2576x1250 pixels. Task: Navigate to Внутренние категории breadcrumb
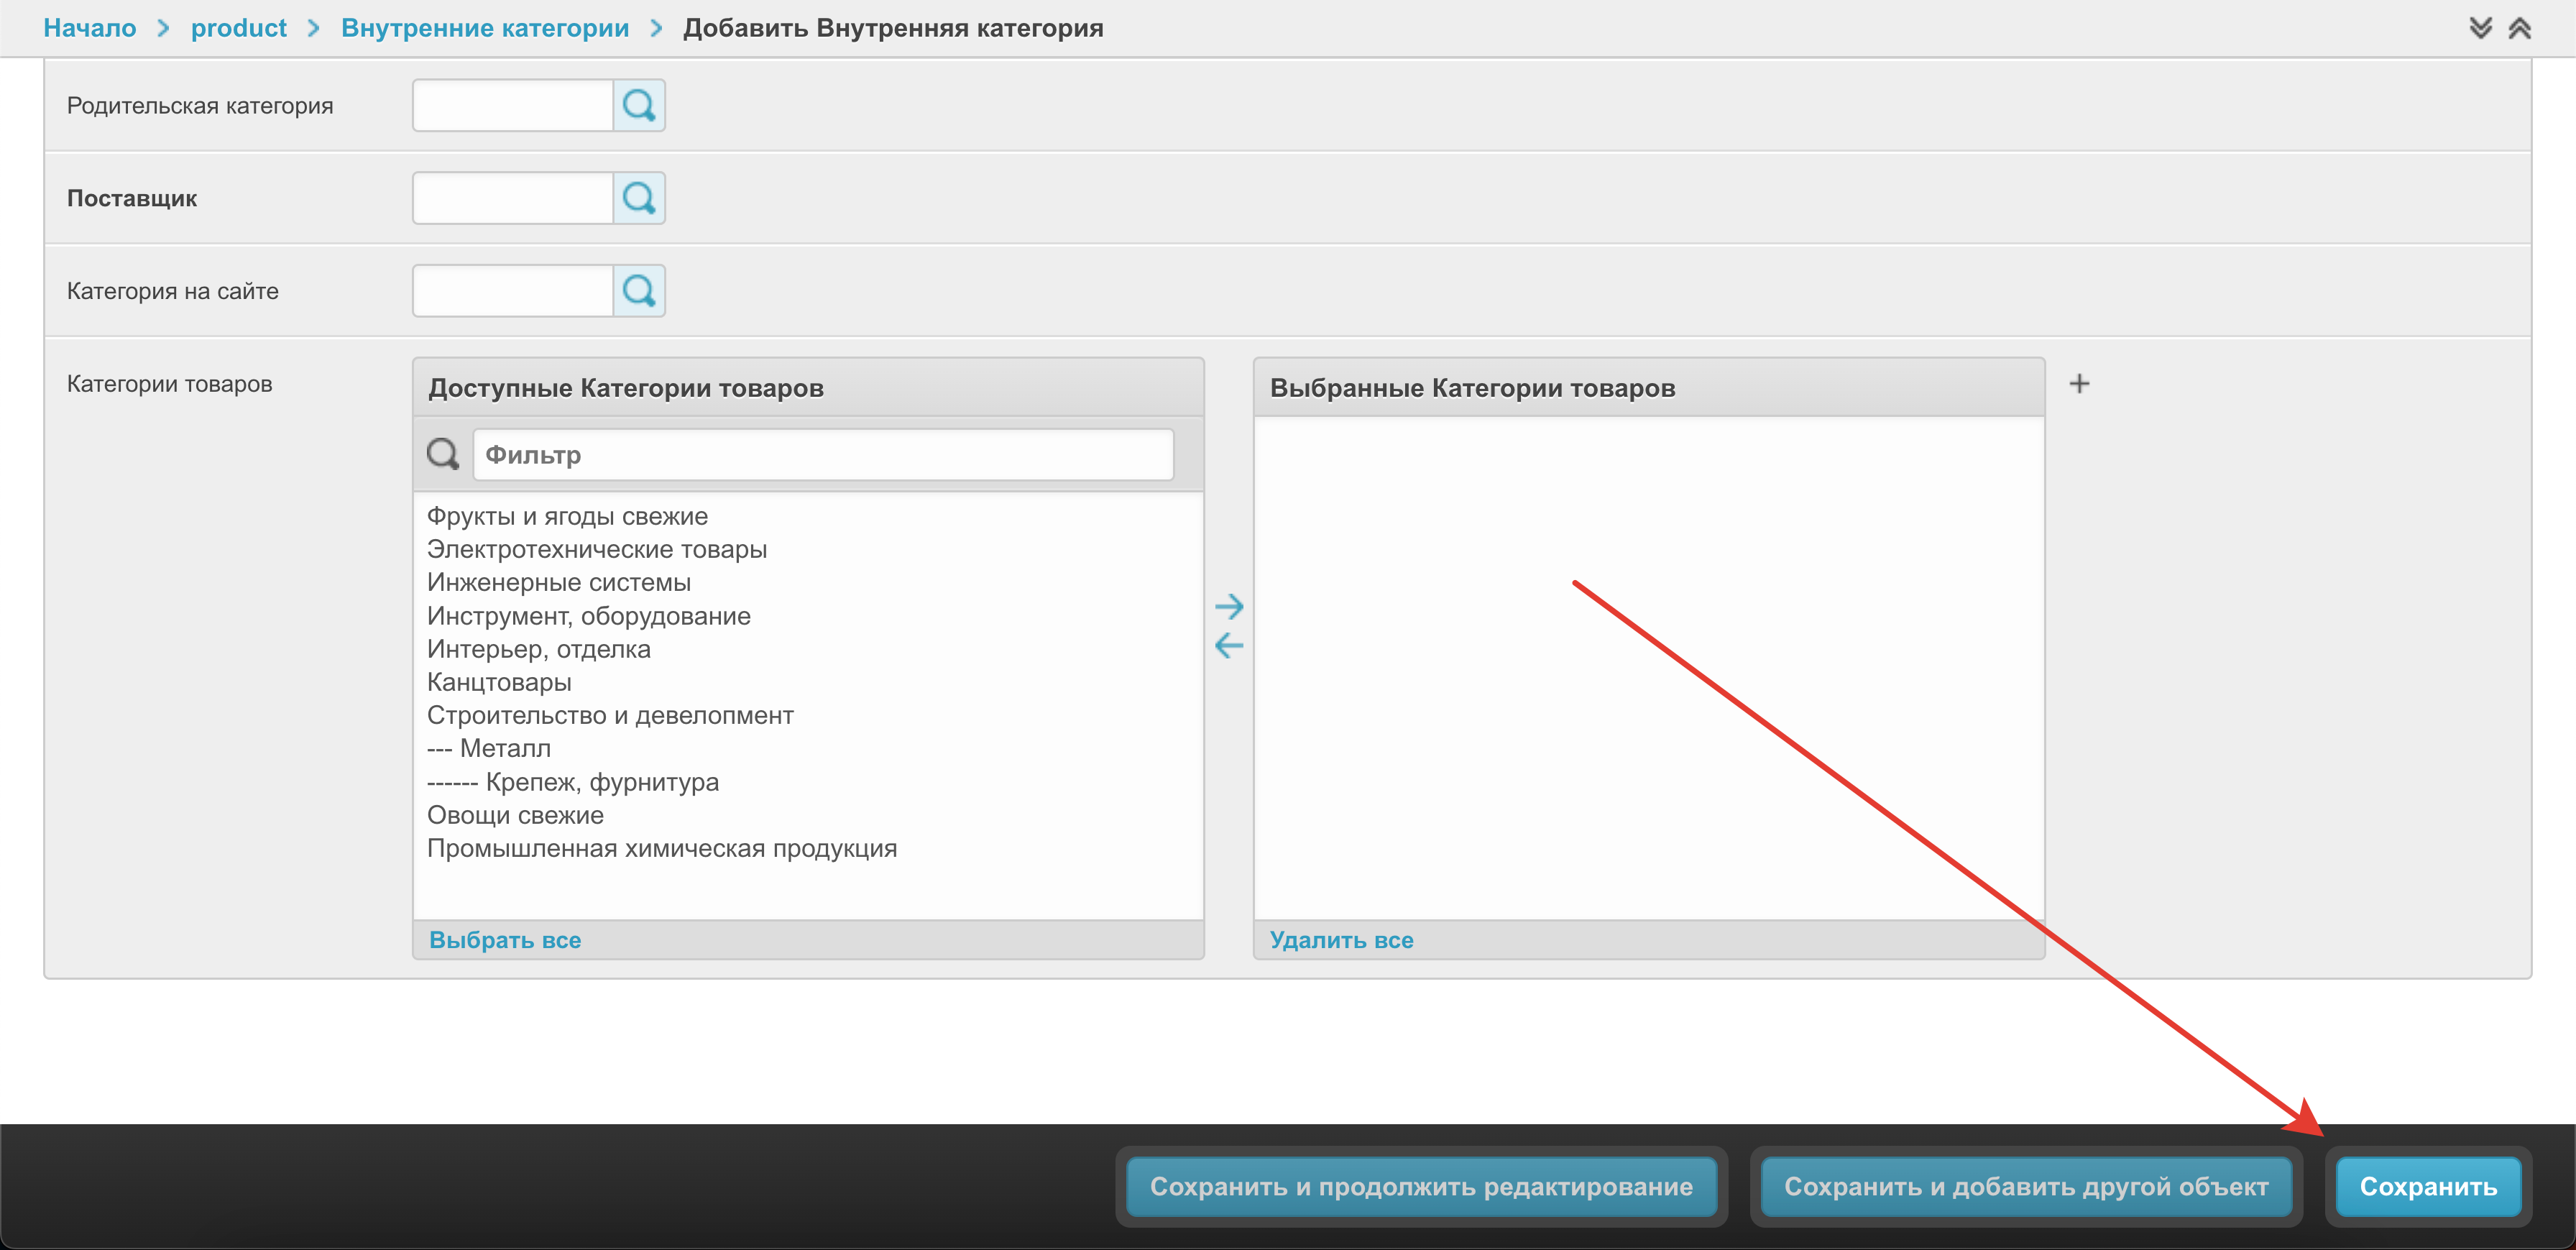click(485, 28)
